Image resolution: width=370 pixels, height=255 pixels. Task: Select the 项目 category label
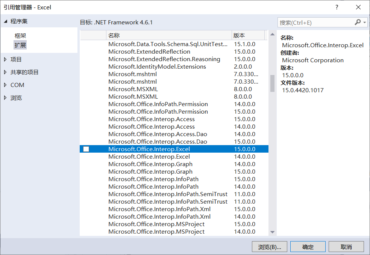point(16,60)
